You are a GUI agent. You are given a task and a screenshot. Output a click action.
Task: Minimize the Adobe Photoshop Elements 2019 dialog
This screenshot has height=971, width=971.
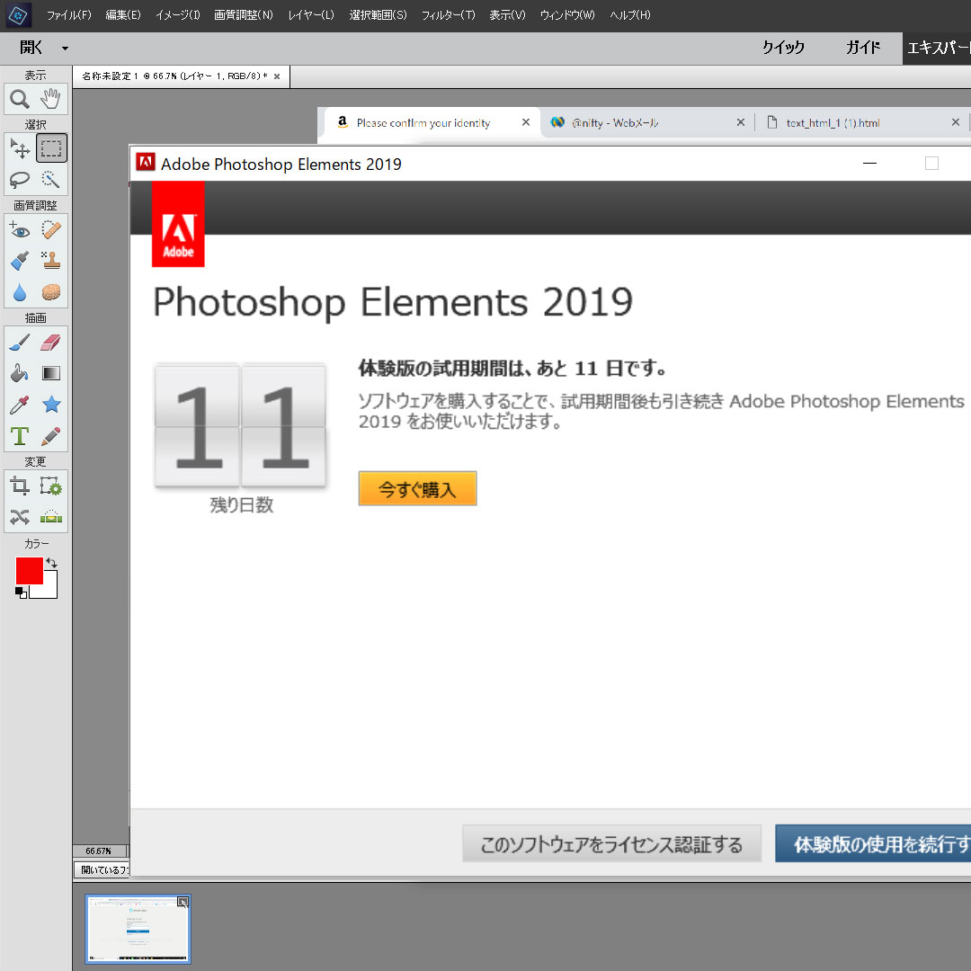[869, 163]
